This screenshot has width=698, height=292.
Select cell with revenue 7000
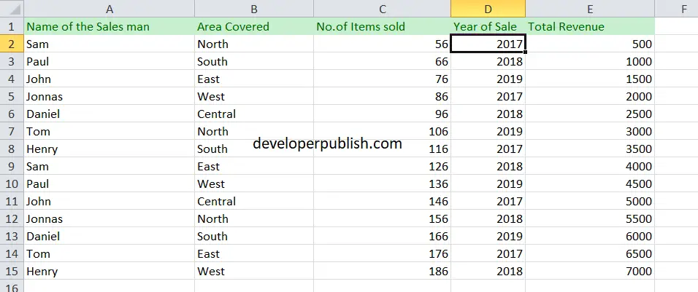(x=590, y=271)
